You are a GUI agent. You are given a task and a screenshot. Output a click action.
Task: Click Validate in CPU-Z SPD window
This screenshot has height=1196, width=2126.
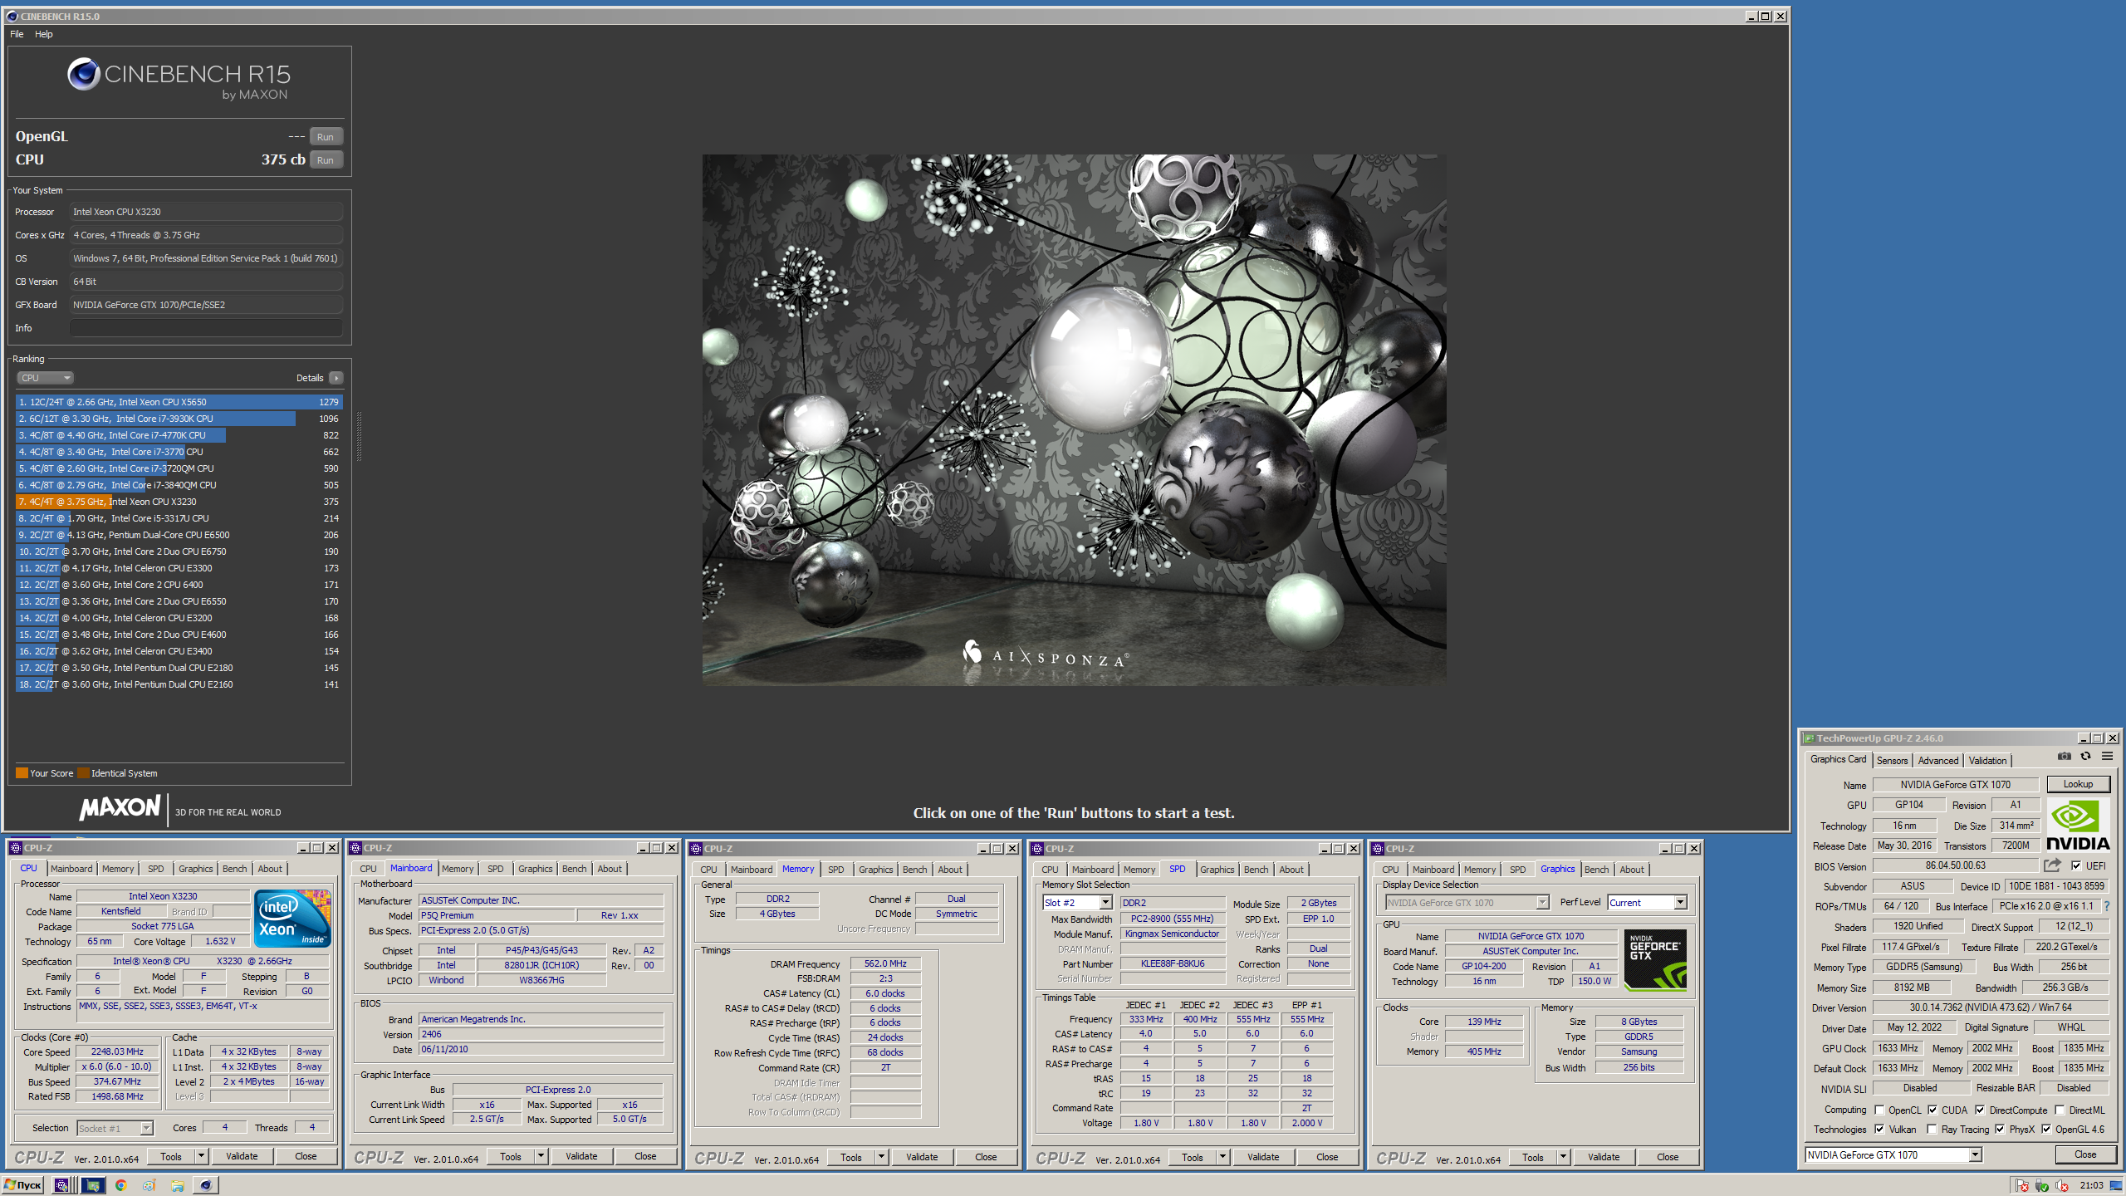pos(1263,1157)
